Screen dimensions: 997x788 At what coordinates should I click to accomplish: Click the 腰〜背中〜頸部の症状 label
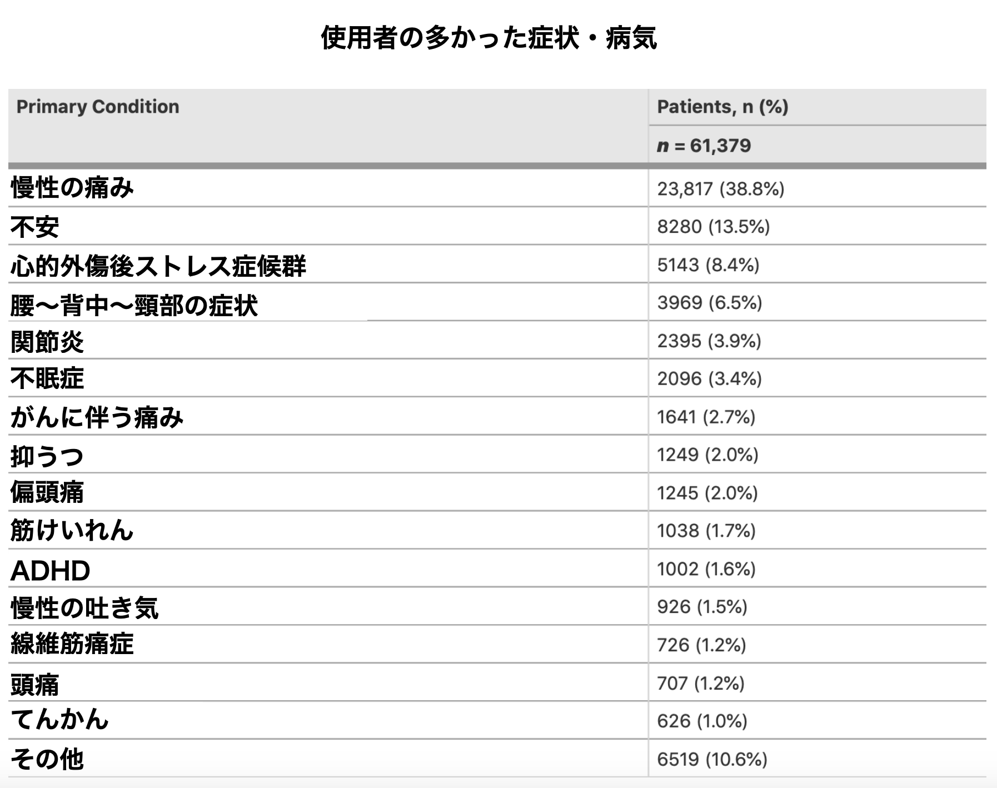pos(134,305)
